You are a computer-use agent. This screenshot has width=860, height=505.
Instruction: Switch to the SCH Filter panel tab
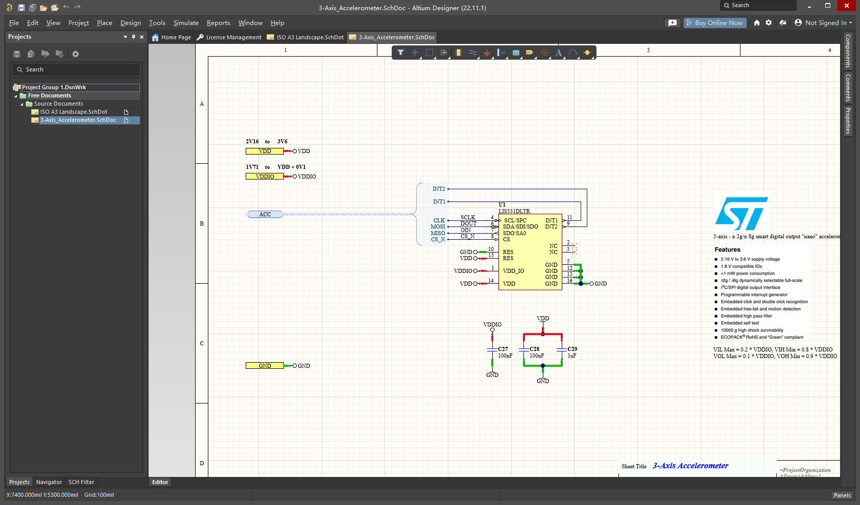(81, 482)
